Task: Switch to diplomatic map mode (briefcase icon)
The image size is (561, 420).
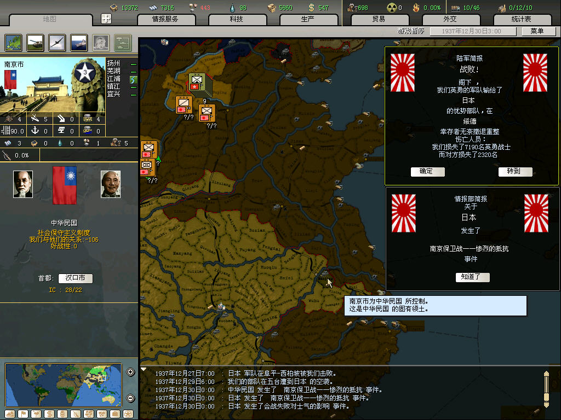Action: pyautogui.click(x=115, y=414)
